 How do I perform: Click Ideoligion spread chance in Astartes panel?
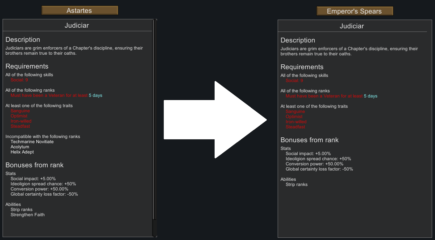pos(43,184)
